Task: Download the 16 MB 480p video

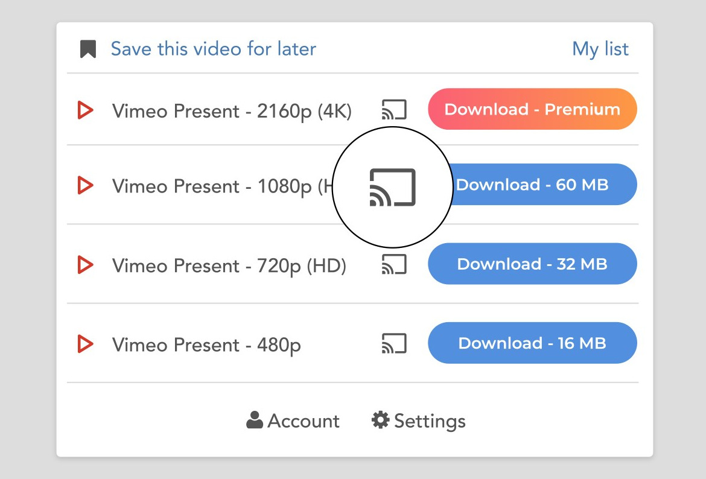Action: [x=532, y=343]
